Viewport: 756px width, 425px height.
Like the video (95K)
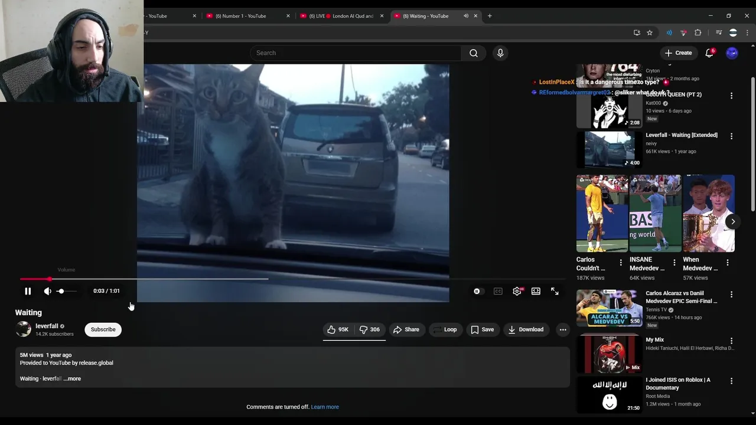click(338, 329)
